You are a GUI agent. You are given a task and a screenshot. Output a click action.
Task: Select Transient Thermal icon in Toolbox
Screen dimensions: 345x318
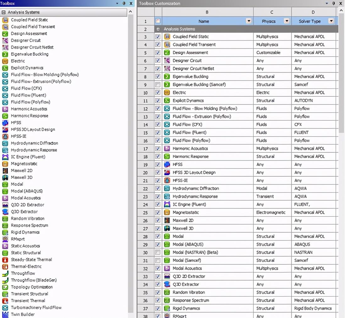5,301
